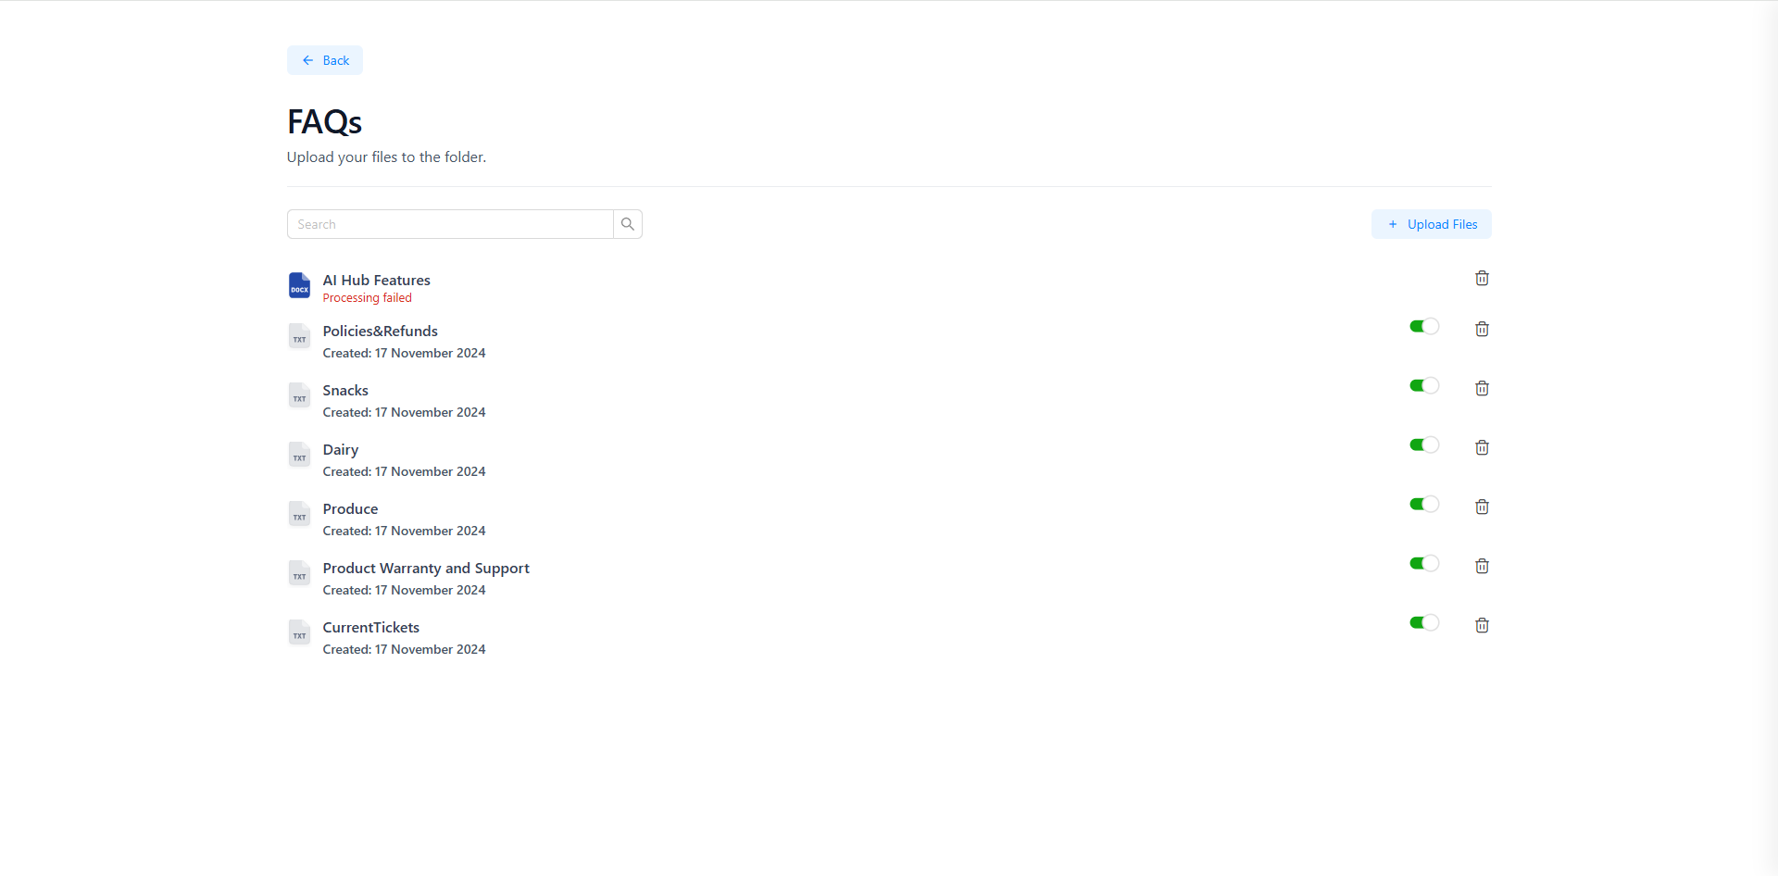Focus the Search input field
The image size is (1778, 876).
[450, 224]
